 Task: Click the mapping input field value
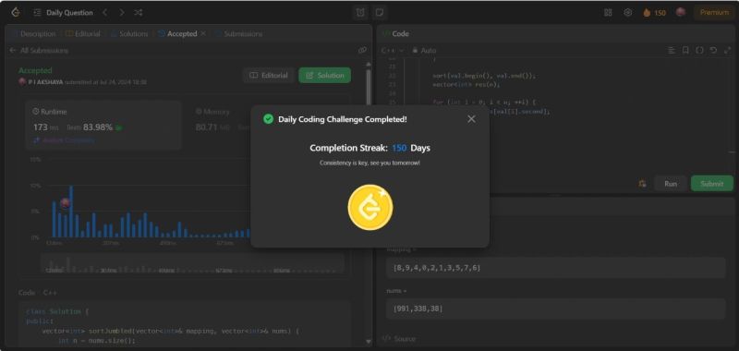(556, 268)
